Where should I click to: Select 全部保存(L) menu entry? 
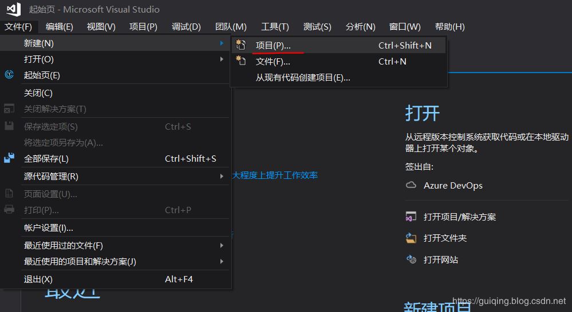pos(115,158)
